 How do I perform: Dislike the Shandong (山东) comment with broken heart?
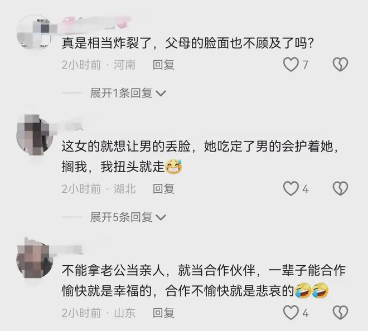coord(340,313)
